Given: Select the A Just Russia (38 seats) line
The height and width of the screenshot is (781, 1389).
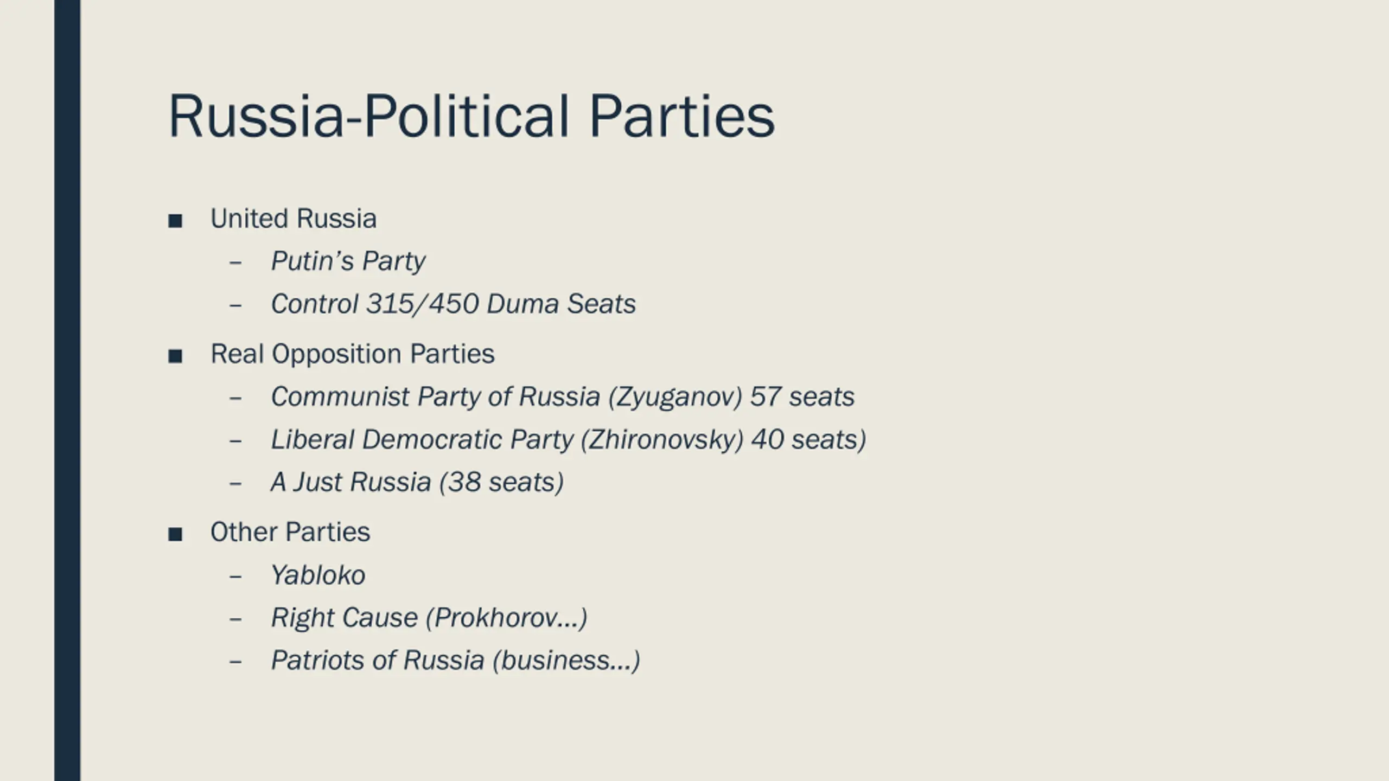Looking at the screenshot, I should point(417,482).
